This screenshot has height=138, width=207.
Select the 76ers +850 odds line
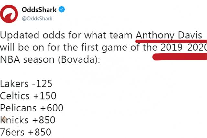pyautogui.click(x=26, y=132)
